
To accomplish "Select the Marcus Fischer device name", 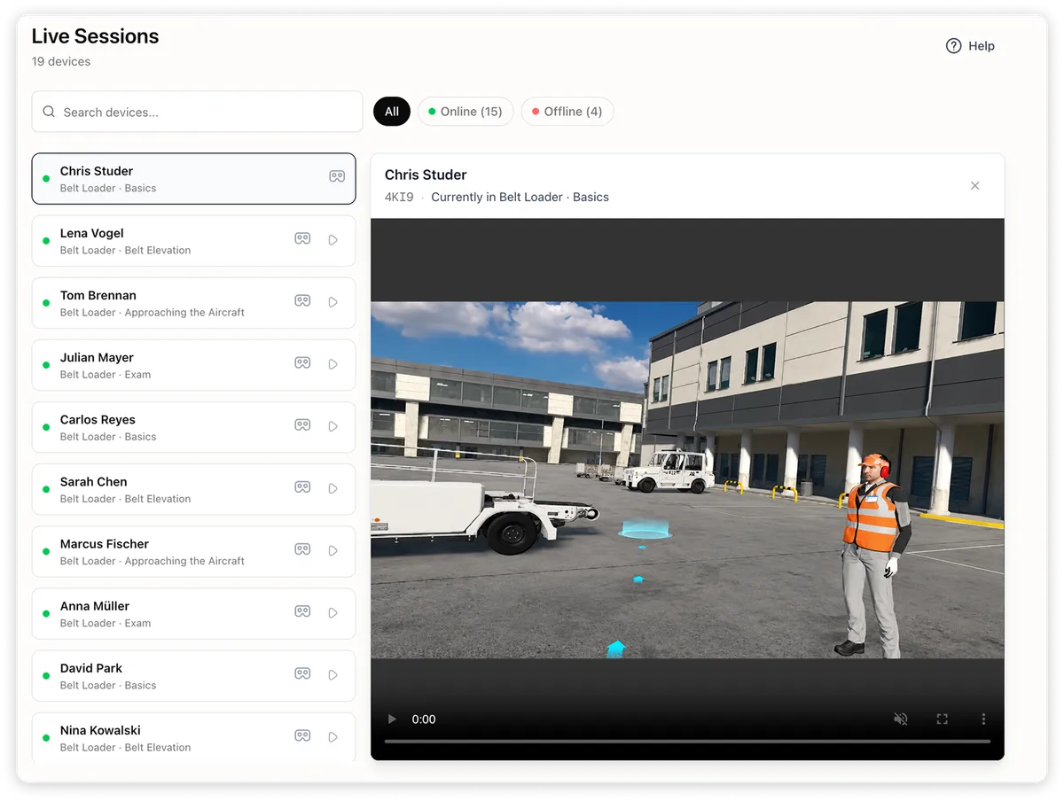I will point(105,543).
